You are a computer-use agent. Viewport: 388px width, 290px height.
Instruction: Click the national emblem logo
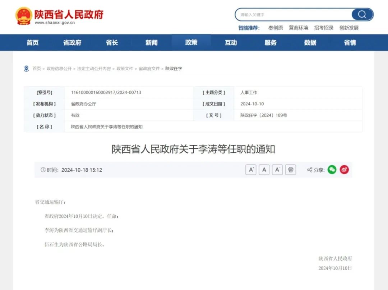[x=23, y=16]
